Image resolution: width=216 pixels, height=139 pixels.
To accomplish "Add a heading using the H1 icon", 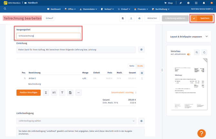I will (x=54, y=93).
